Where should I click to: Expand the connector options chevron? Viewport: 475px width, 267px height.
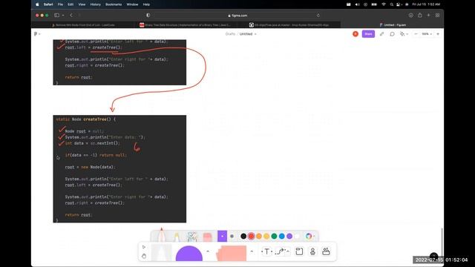[x=288, y=251]
